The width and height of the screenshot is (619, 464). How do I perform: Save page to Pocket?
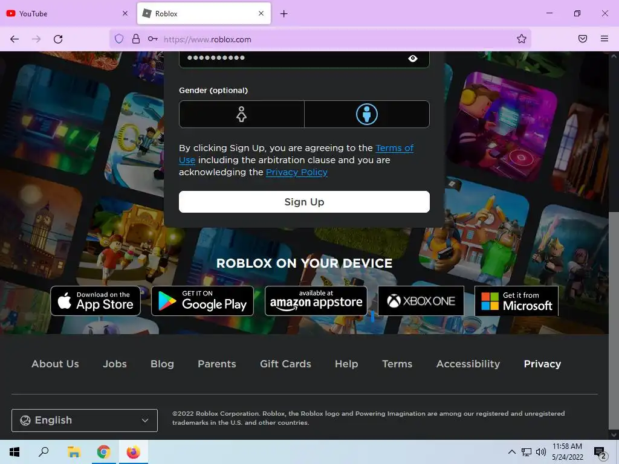(x=582, y=39)
